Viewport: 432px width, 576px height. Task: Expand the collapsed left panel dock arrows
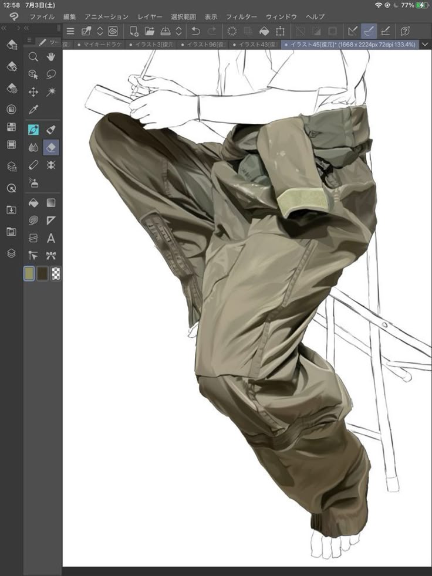click(x=5, y=28)
